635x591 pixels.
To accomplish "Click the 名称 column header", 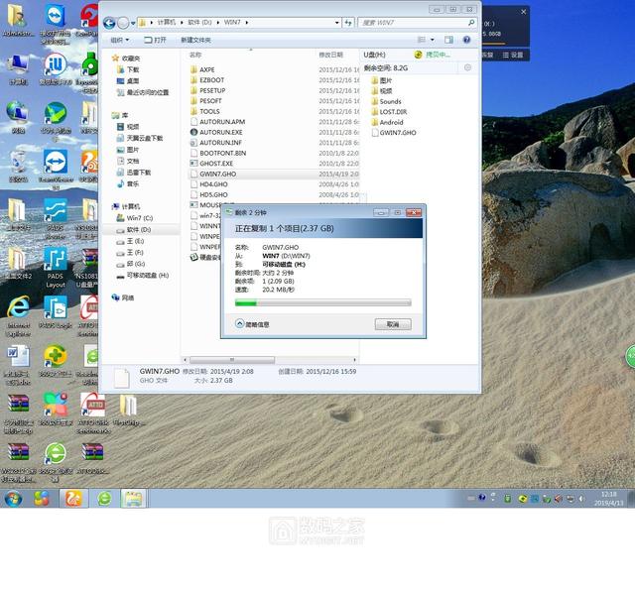I will tap(194, 56).
